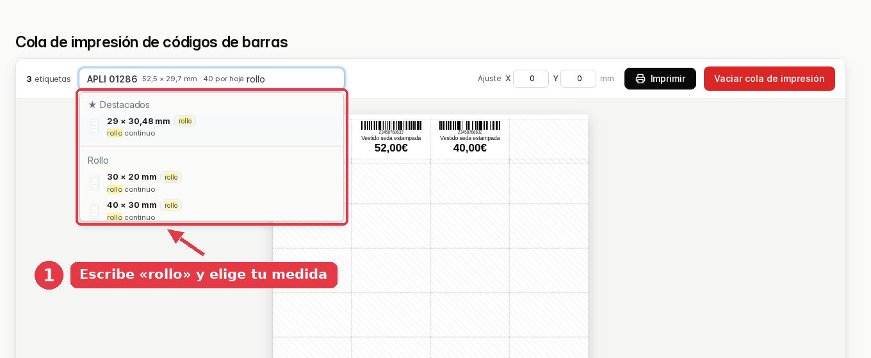This screenshot has width=871, height=358.
Task: Click the 'Ajuste' label text
Action: (x=489, y=79)
